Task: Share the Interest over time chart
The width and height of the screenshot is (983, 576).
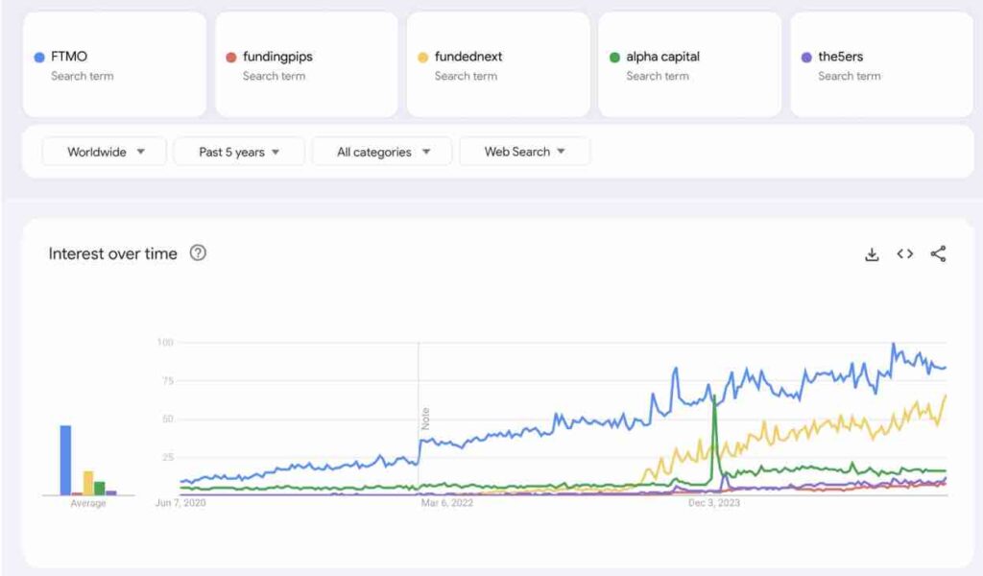Action: pyautogui.click(x=936, y=253)
